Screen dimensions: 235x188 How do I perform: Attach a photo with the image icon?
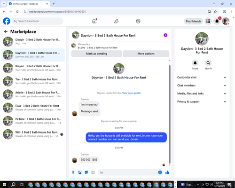pos(80,172)
